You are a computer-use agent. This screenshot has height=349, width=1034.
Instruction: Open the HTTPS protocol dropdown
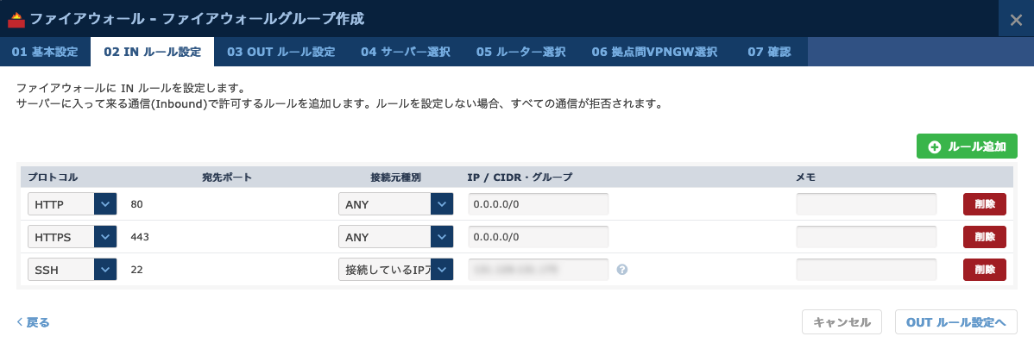(72, 237)
